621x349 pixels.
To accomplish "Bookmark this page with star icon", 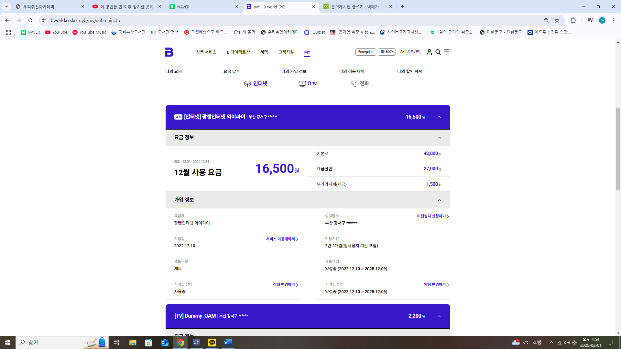I will 557,20.
